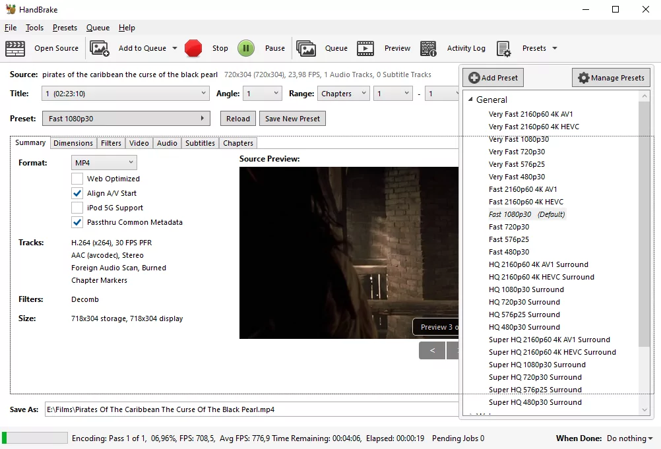661x449 pixels.
Task: Click the gear icon on Manage Presets
Action: (x=583, y=78)
